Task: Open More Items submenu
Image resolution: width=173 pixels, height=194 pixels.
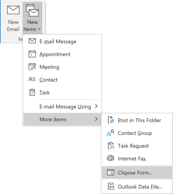Action: click(62, 119)
